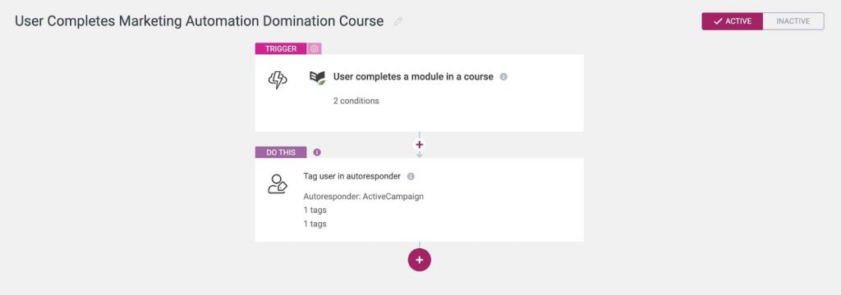Open the TRIGGER label tab
This screenshot has width=841, height=295.
point(281,48)
